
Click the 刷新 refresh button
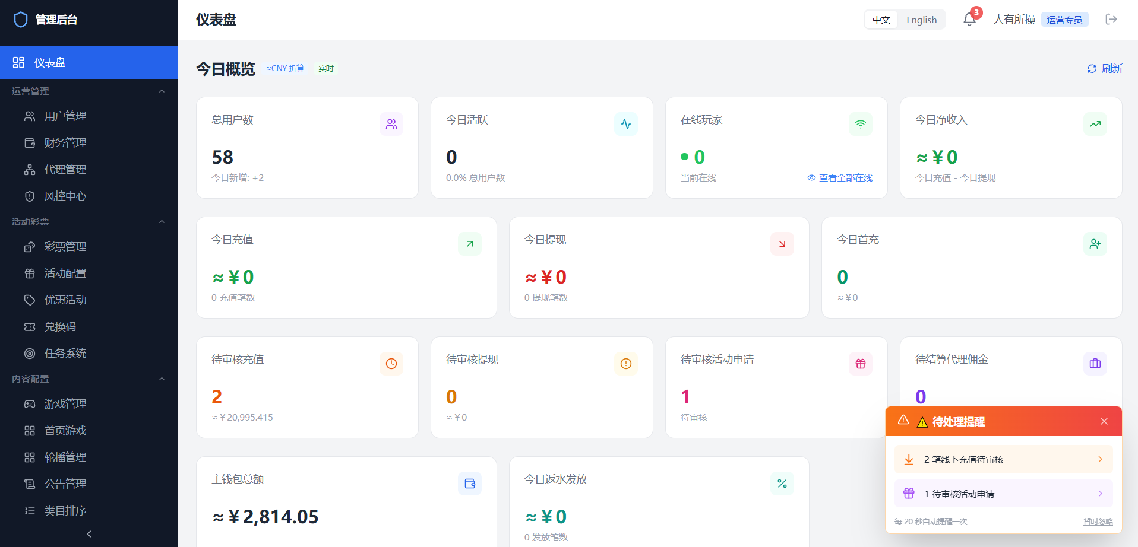(x=1105, y=69)
